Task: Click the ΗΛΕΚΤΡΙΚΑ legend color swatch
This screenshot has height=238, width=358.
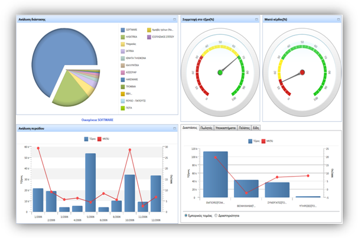Action: tap(123, 37)
